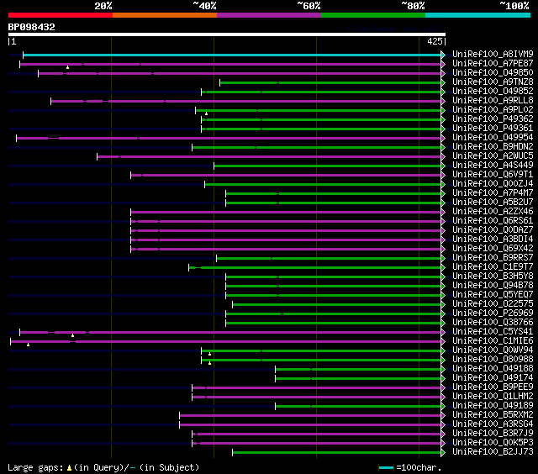Select the UniRef100_B9RRS7 label
Viewport: 538px width, 474px height.
(x=493, y=258)
